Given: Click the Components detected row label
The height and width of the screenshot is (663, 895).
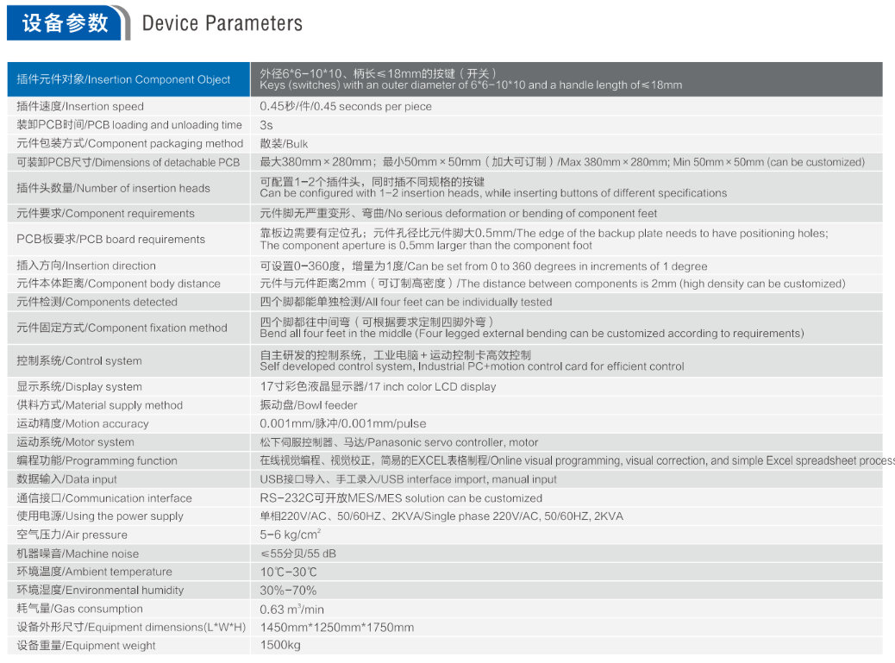Looking at the screenshot, I should 97,302.
